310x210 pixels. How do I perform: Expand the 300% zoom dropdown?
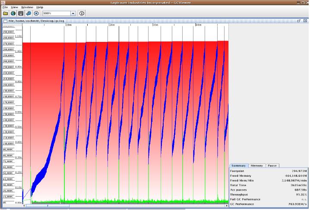point(73,13)
